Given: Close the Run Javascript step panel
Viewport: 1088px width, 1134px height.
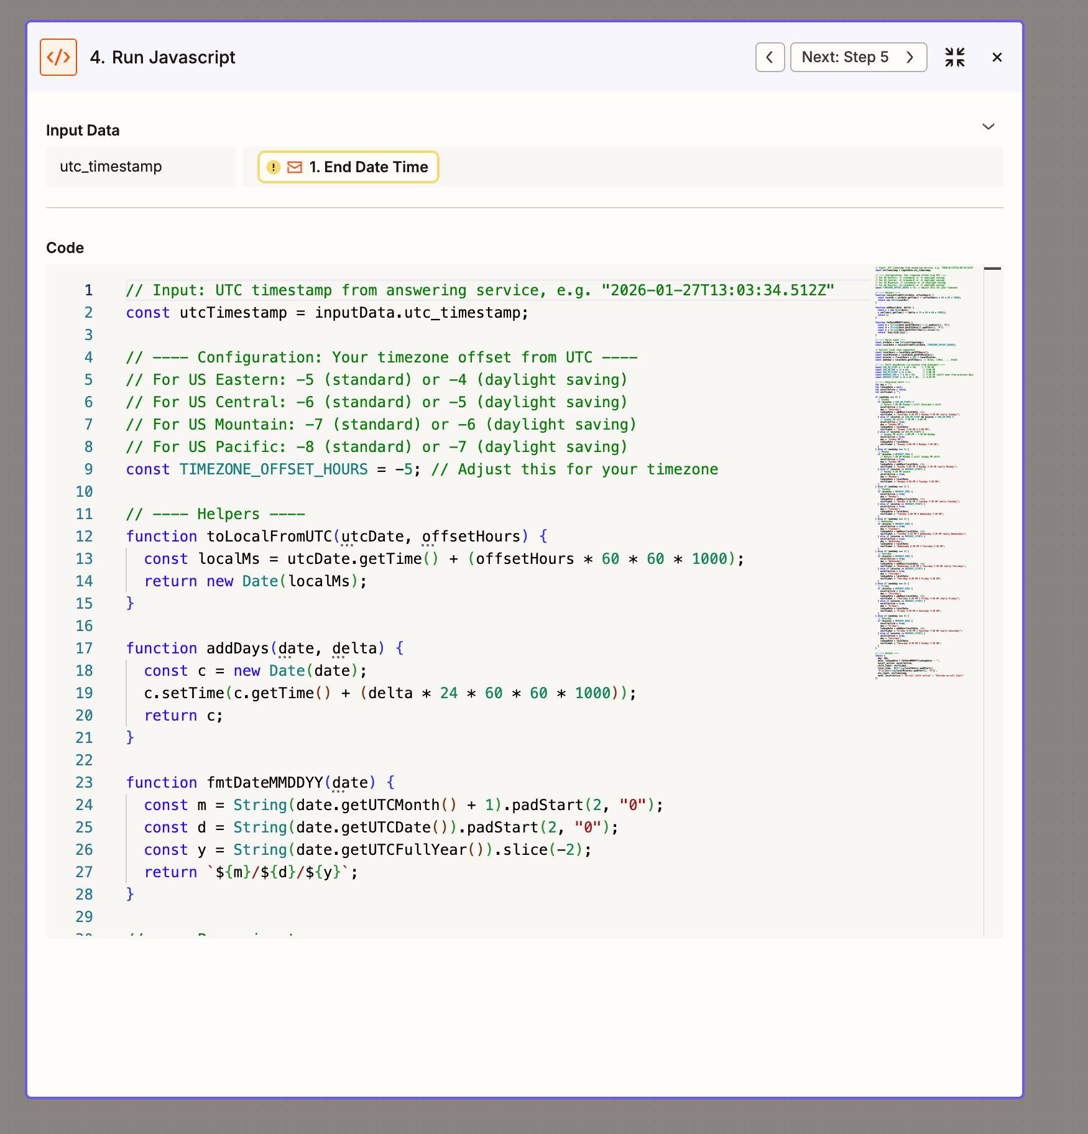Looking at the screenshot, I should [x=997, y=57].
